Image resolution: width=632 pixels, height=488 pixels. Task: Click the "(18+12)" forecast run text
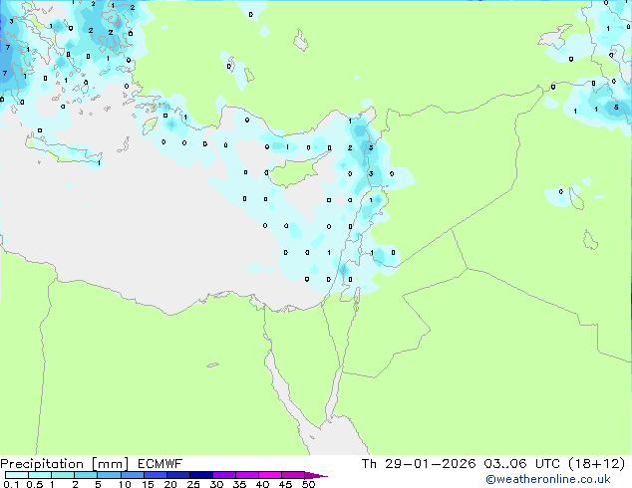596,464
